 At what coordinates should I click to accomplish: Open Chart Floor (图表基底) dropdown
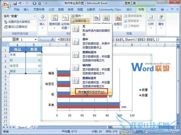click(x=132, y=21)
